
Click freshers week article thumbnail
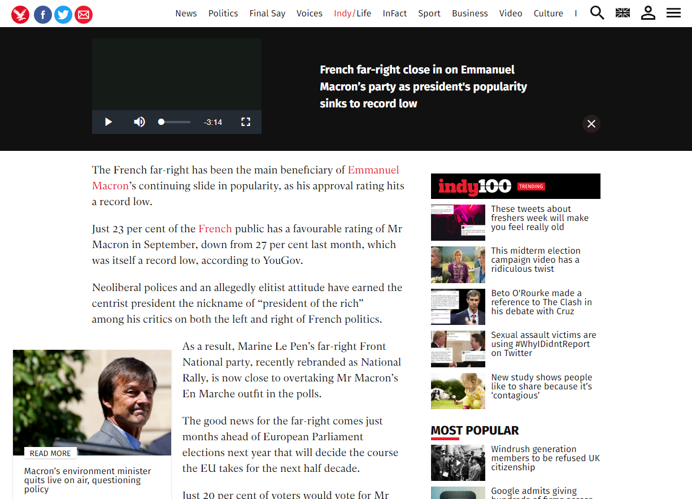click(x=458, y=223)
